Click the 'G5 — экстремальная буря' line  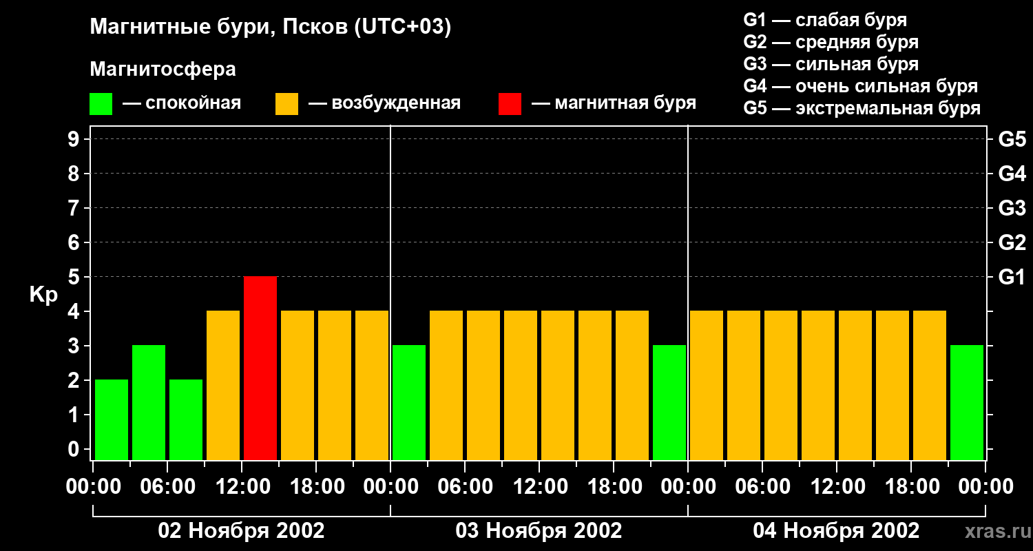tap(862, 108)
